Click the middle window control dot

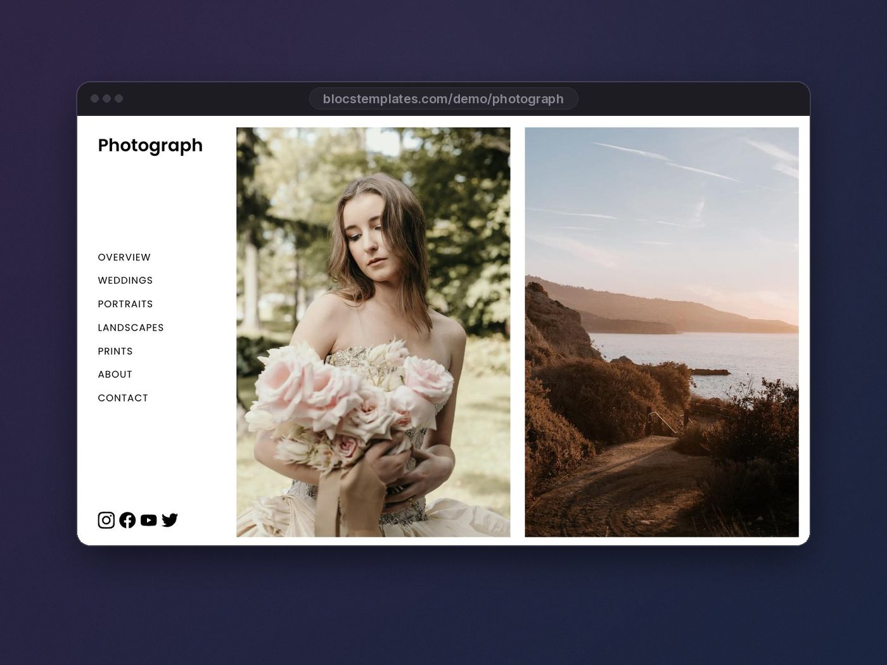(106, 98)
